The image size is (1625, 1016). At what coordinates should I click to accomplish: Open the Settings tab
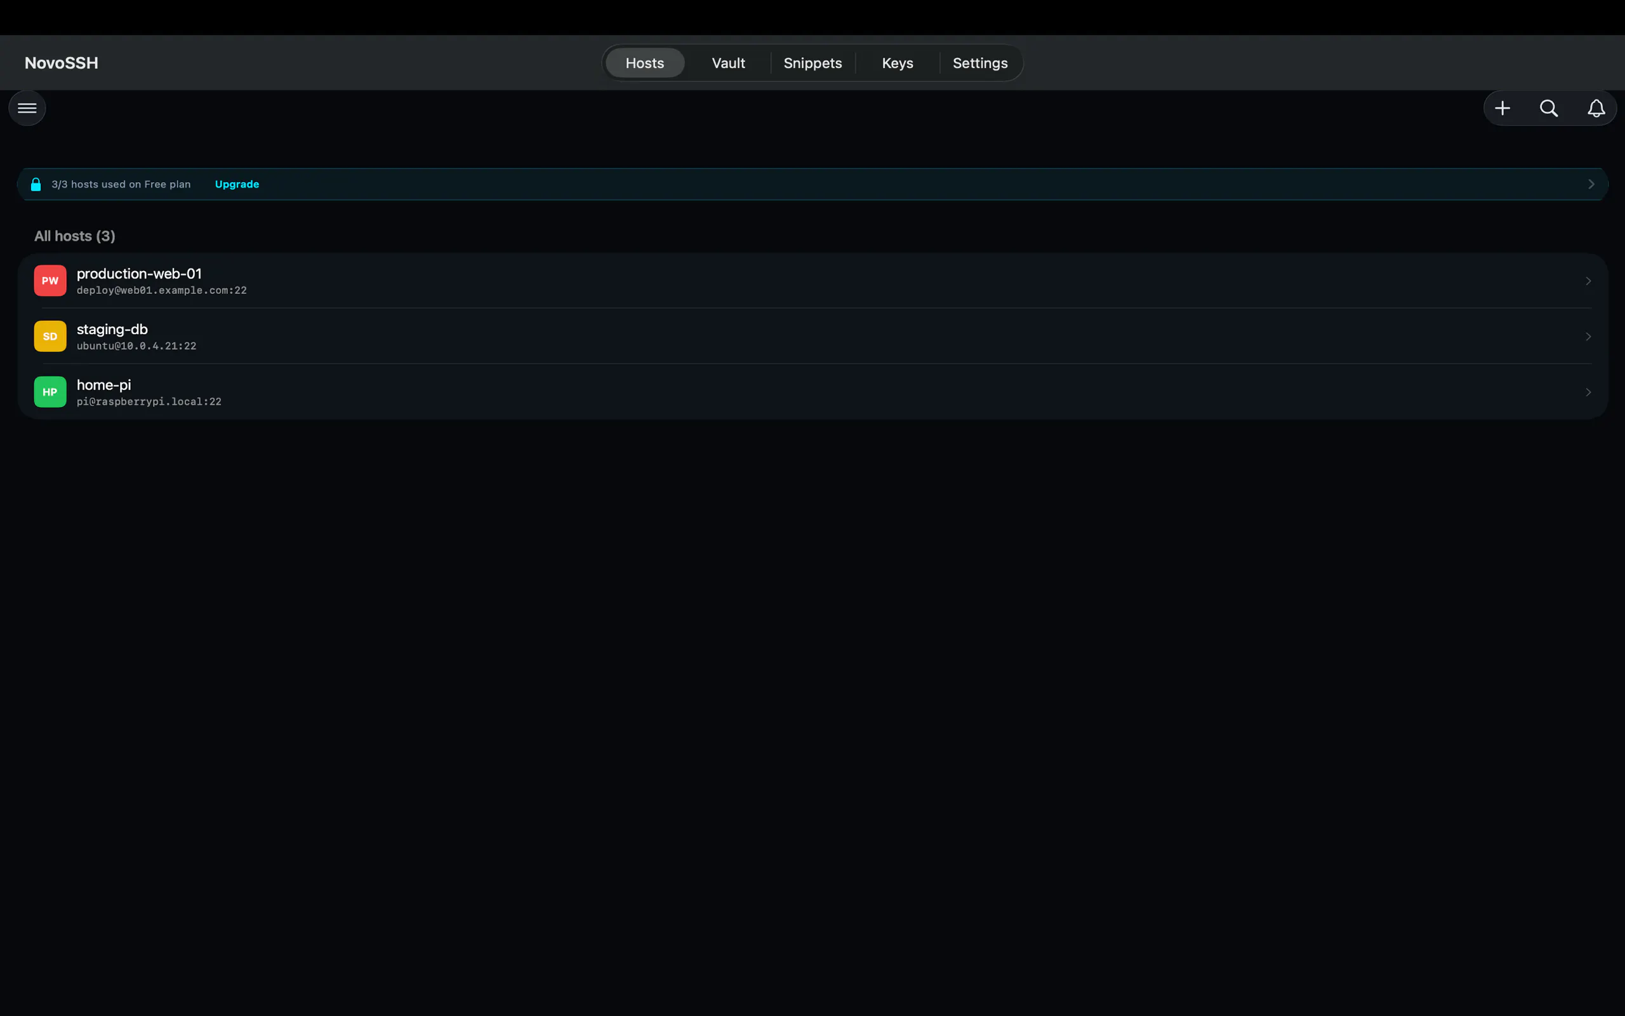980,63
